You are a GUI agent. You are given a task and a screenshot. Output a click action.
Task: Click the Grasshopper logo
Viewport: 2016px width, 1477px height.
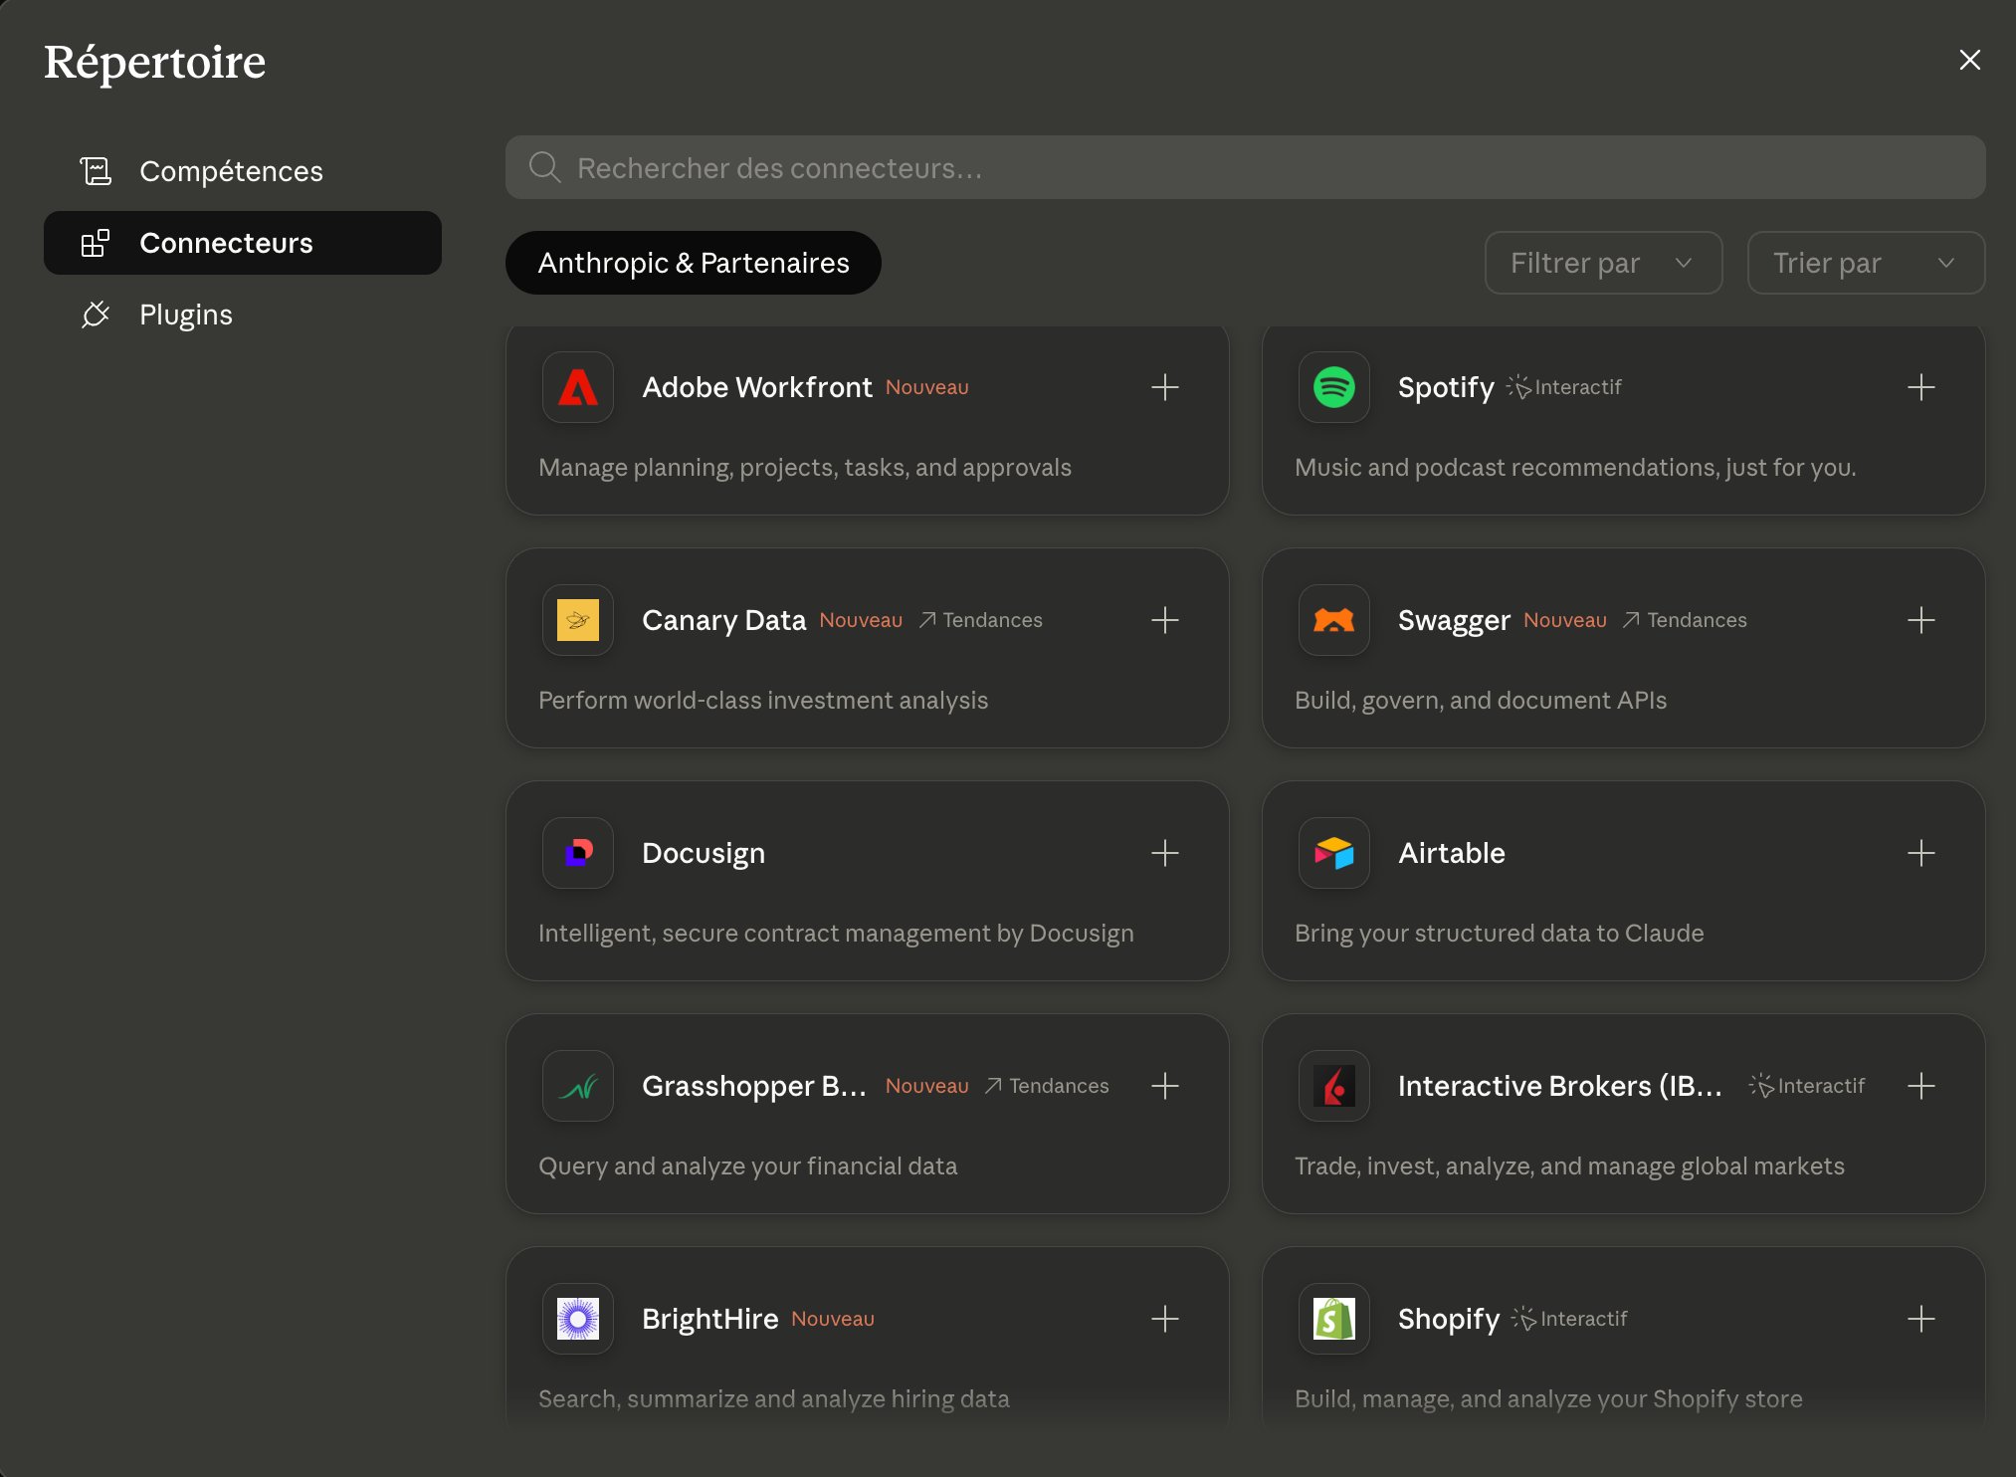(x=578, y=1086)
